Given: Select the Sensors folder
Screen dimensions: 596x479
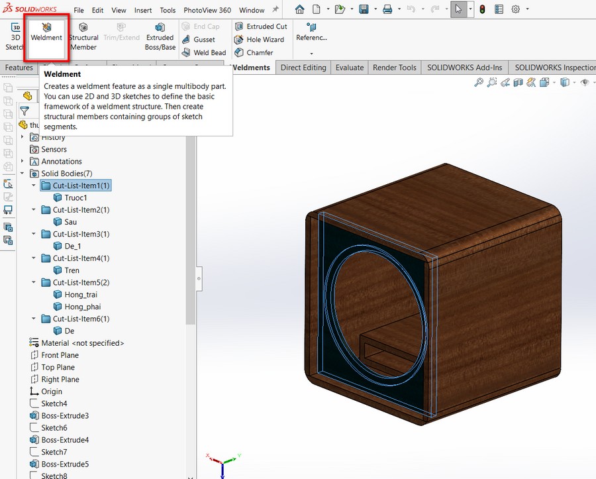Looking at the screenshot, I should tap(48, 150).
